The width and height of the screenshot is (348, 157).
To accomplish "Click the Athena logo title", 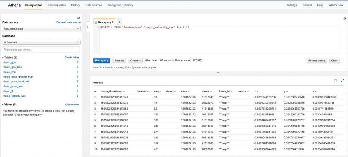I will pyautogui.click(x=15, y=5).
